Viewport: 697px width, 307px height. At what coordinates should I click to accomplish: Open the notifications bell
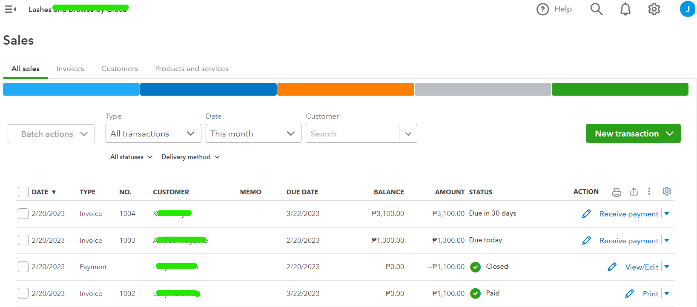pyautogui.click(x=625, y=9)
